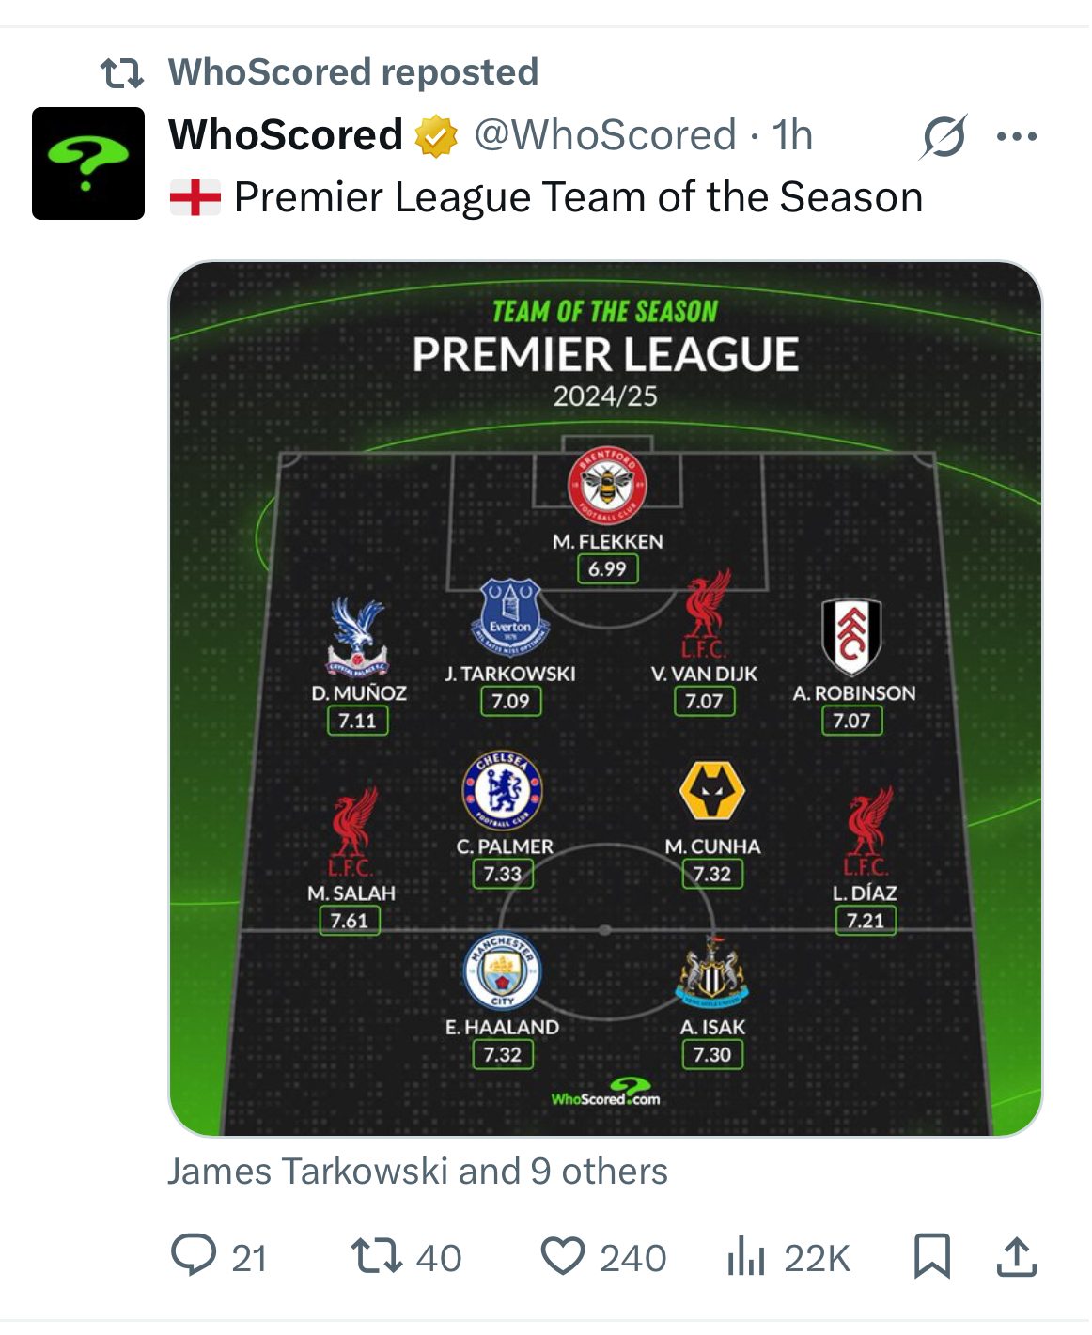The width and height of the screenshot is (1092, 1335).
Task: Open 'James Tarkowski and 9 others' tagged list
Action: [x=417, y=1172]
